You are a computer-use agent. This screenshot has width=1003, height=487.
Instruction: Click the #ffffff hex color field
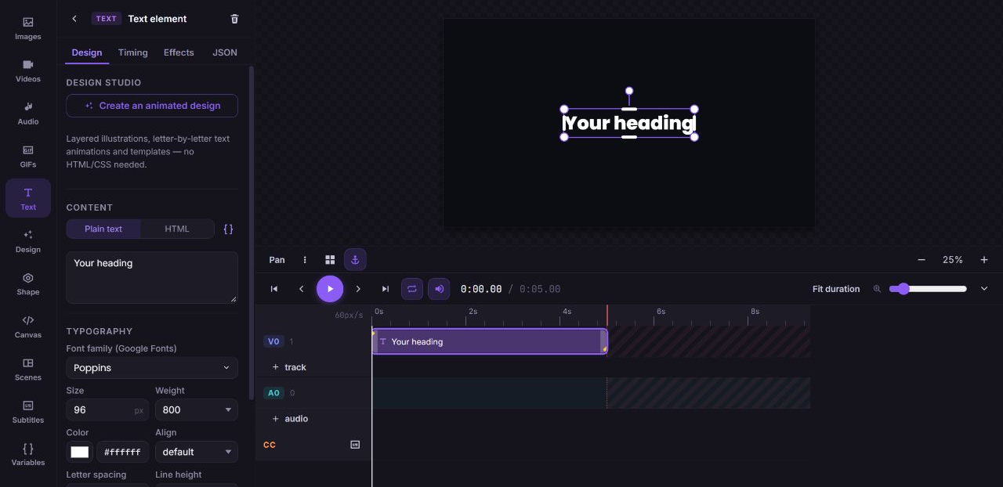(x=123, y=452)
